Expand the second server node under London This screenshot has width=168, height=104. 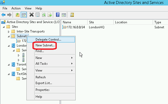tap(19, 60)
